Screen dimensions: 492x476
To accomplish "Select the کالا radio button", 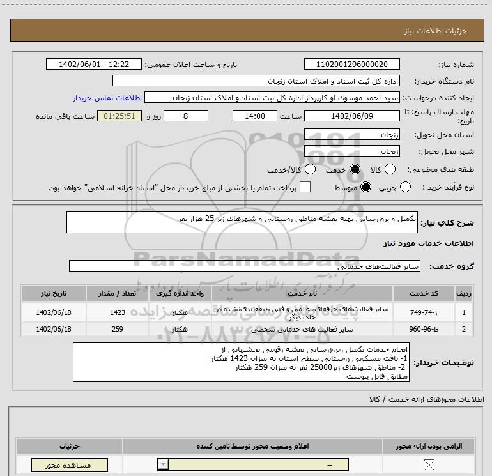I will click(x=390, y=169).
